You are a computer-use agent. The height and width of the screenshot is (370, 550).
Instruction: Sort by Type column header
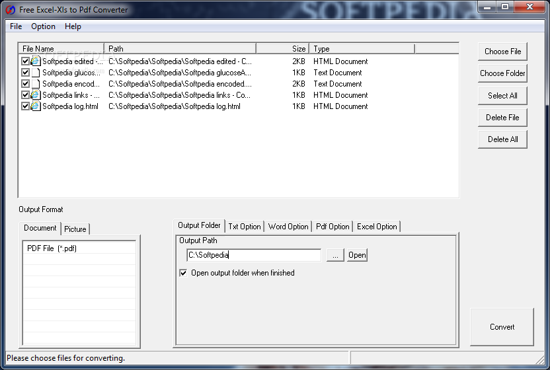click(362, 49)
